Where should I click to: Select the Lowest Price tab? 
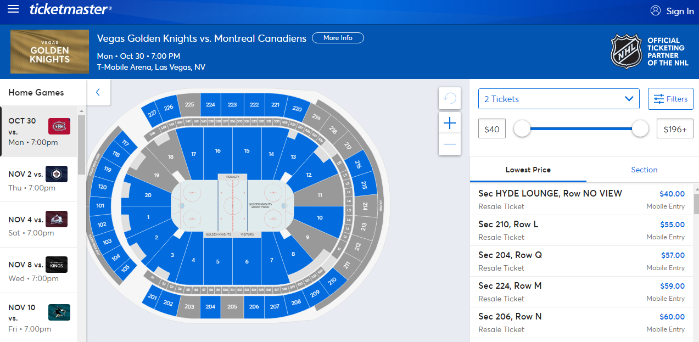pos(528,170)
